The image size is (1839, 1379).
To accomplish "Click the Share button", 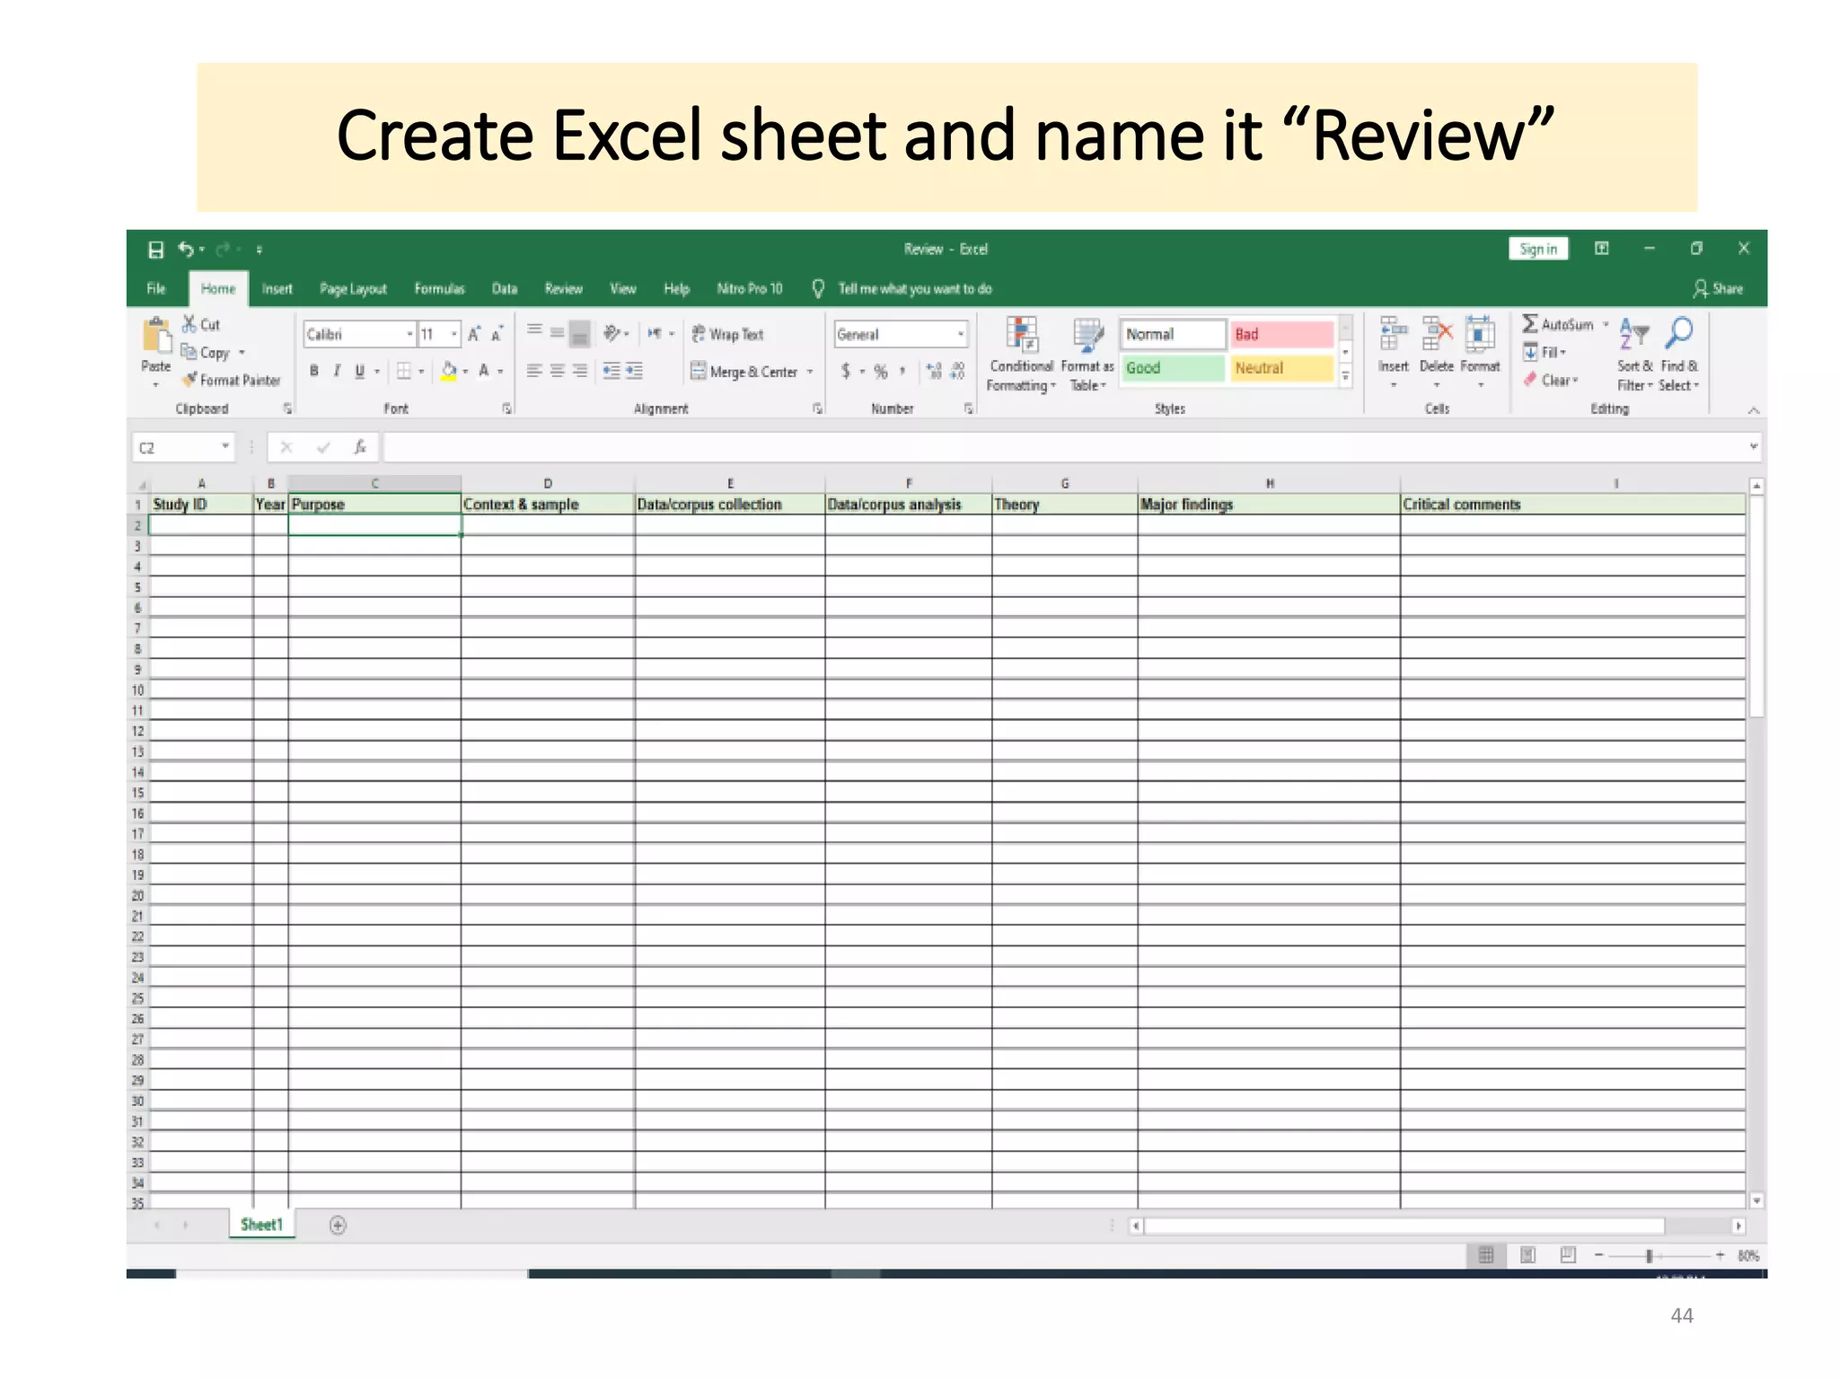I will point(1718,288).
